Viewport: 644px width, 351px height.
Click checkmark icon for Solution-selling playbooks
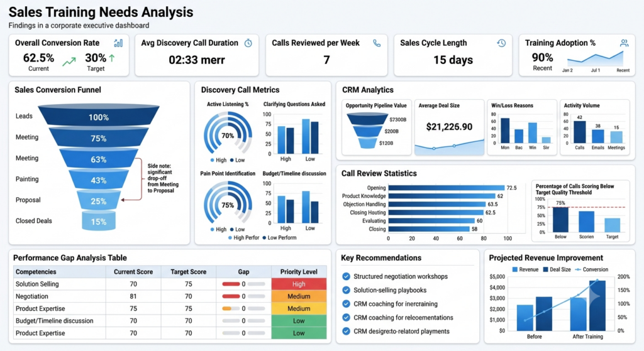tap(347, 290)
